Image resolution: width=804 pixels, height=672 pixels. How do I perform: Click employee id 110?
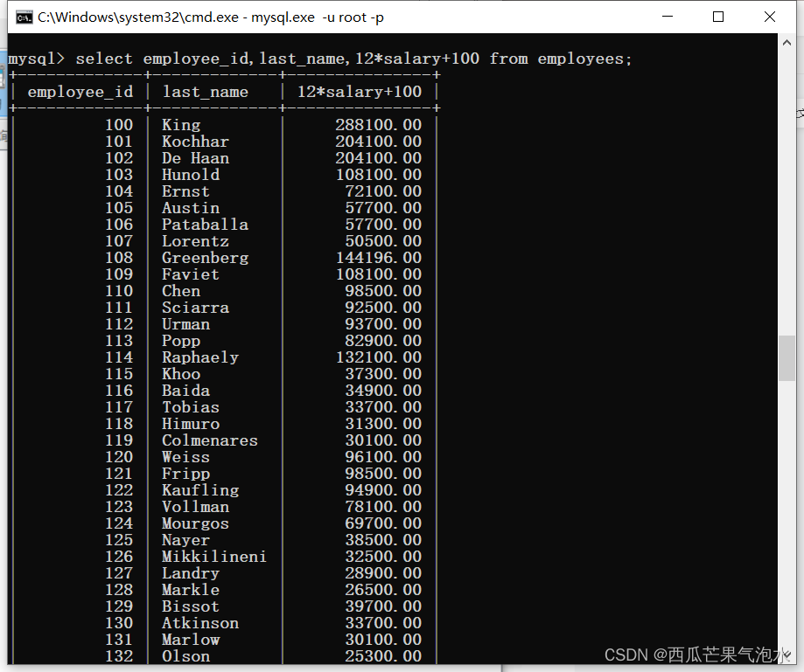[x=119, y=291]
